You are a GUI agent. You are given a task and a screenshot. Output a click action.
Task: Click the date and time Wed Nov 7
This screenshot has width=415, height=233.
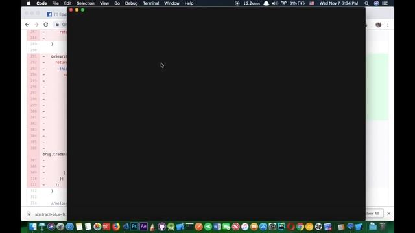click(338, 3)
